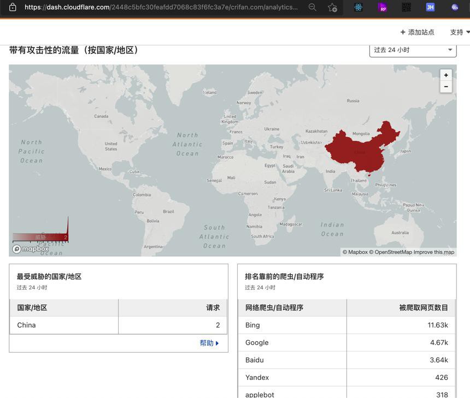The image size is (470, 398).
Task: Open the QR code extension icon
Action: click(406, 7)
